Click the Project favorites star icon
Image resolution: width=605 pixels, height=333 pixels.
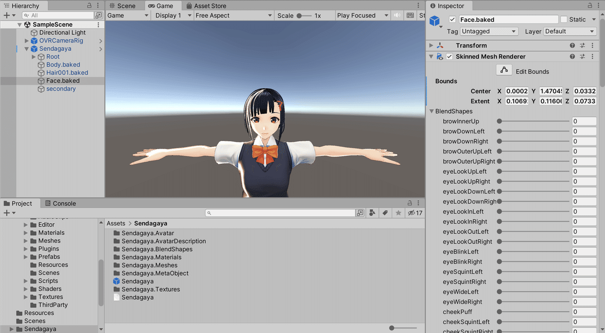(x=398, y=213)
